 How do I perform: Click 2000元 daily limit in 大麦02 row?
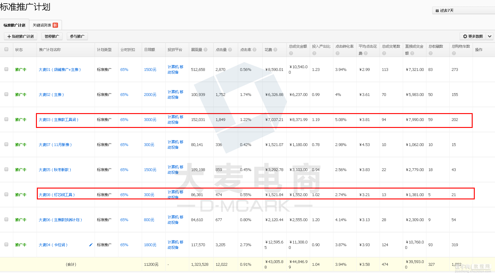tap(150, 95)
